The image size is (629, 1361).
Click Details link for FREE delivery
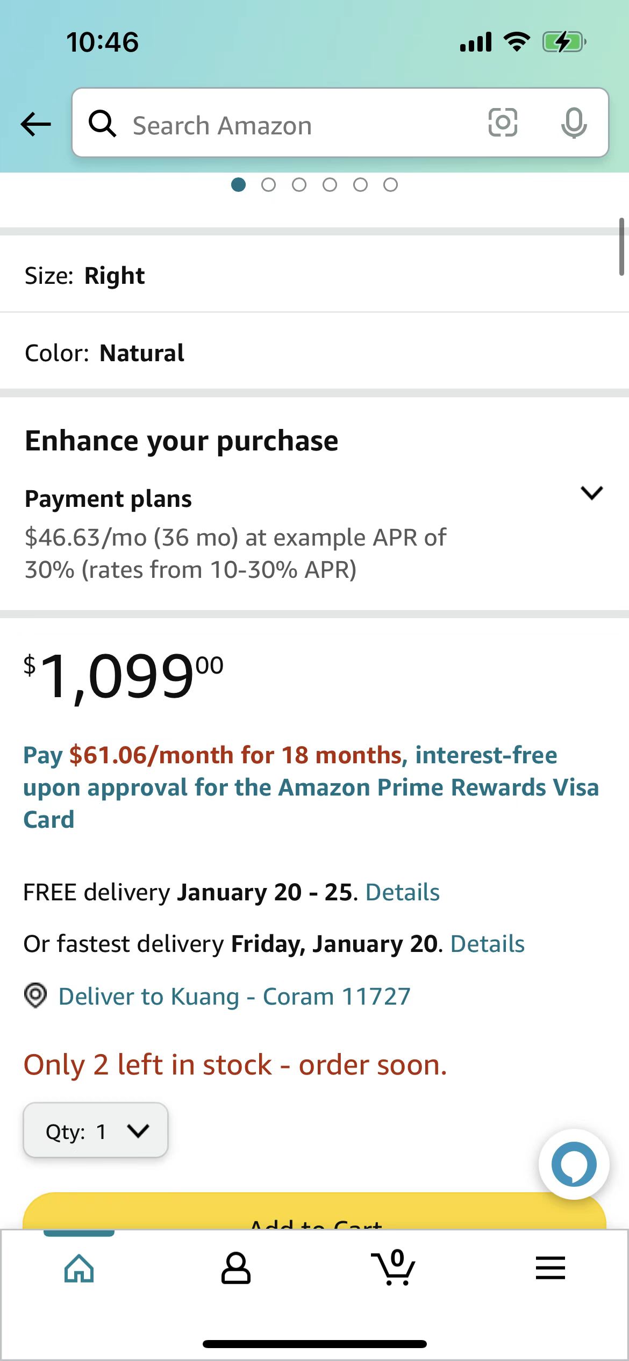point(402,892)
